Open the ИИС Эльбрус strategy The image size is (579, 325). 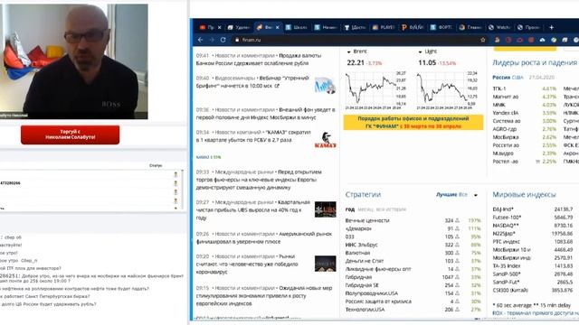(x=362, y=245)
